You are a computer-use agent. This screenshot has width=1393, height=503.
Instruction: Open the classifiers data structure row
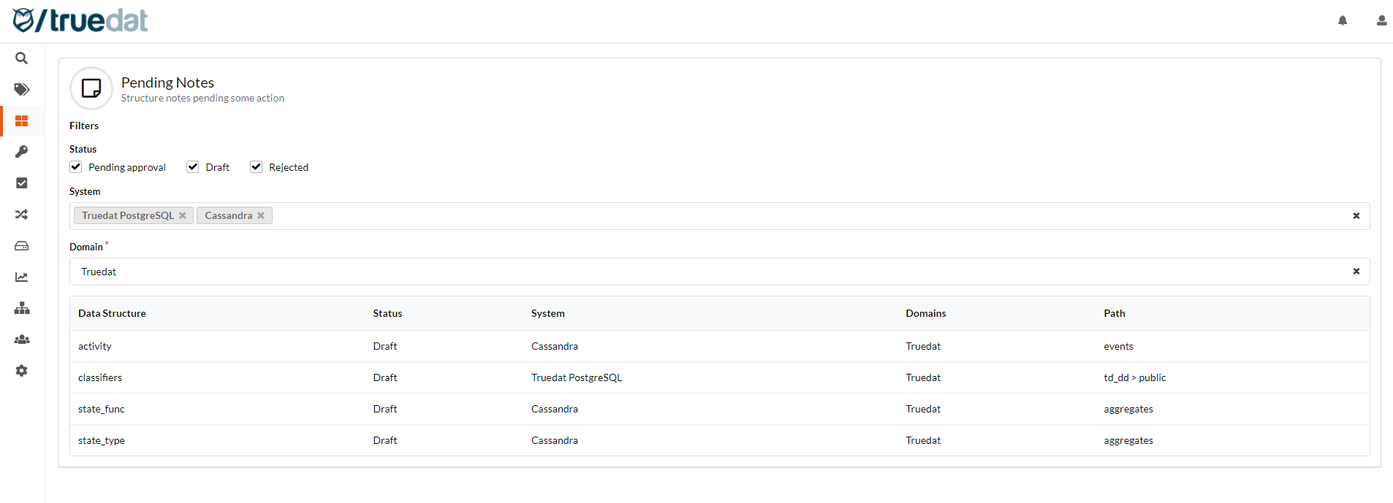tap(100, 377)
